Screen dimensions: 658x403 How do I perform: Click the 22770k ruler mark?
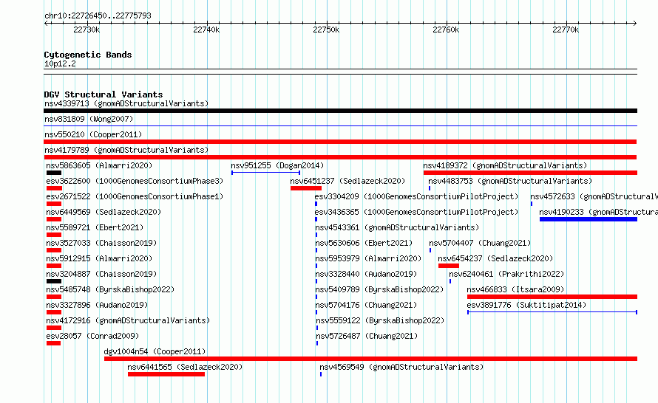tap(566, 30)
